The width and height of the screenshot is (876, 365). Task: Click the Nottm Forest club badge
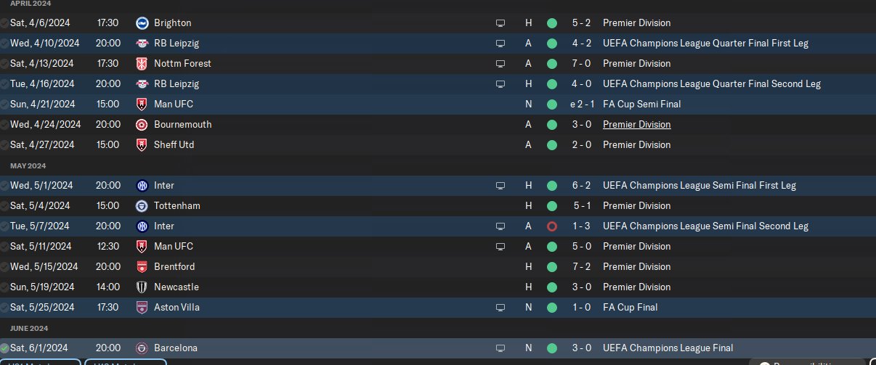click(142, 64)
